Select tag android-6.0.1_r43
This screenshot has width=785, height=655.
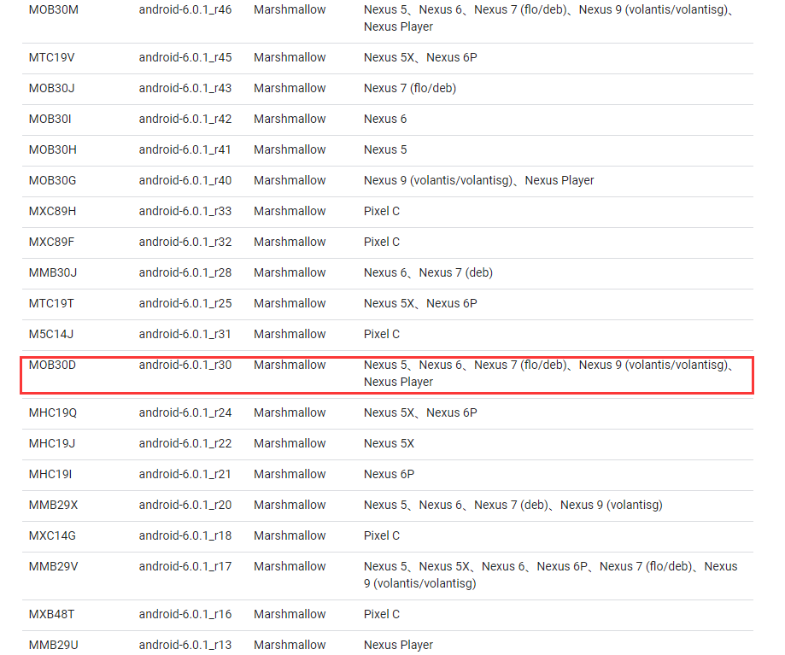(185, 88)
